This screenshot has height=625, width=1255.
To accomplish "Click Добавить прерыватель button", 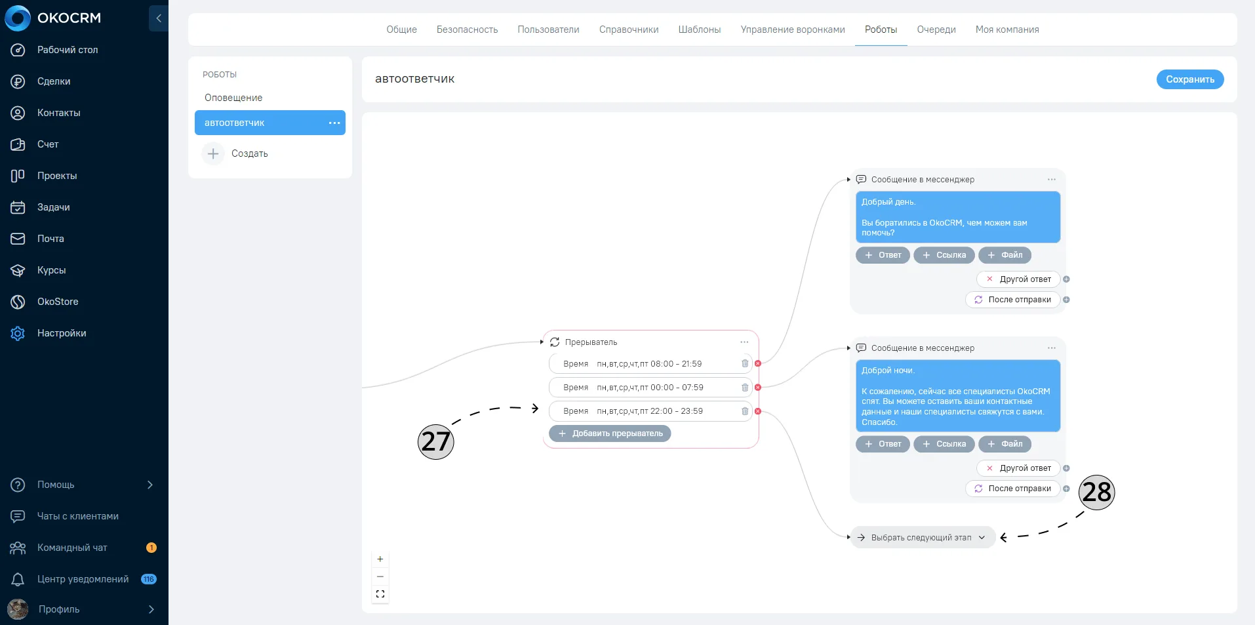I will [610, 433].
